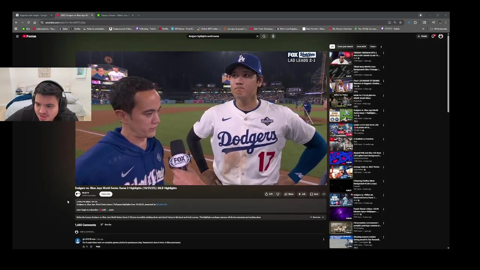Go back with the browser back arrow
Screen dimensions: 480x270
(x=16, y=22)
